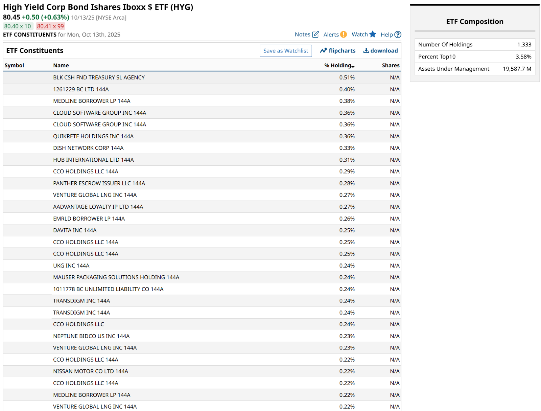This screenshot has width=541, height=411.
Task: Click the 0.38% holding value
Action: (347, 101)
